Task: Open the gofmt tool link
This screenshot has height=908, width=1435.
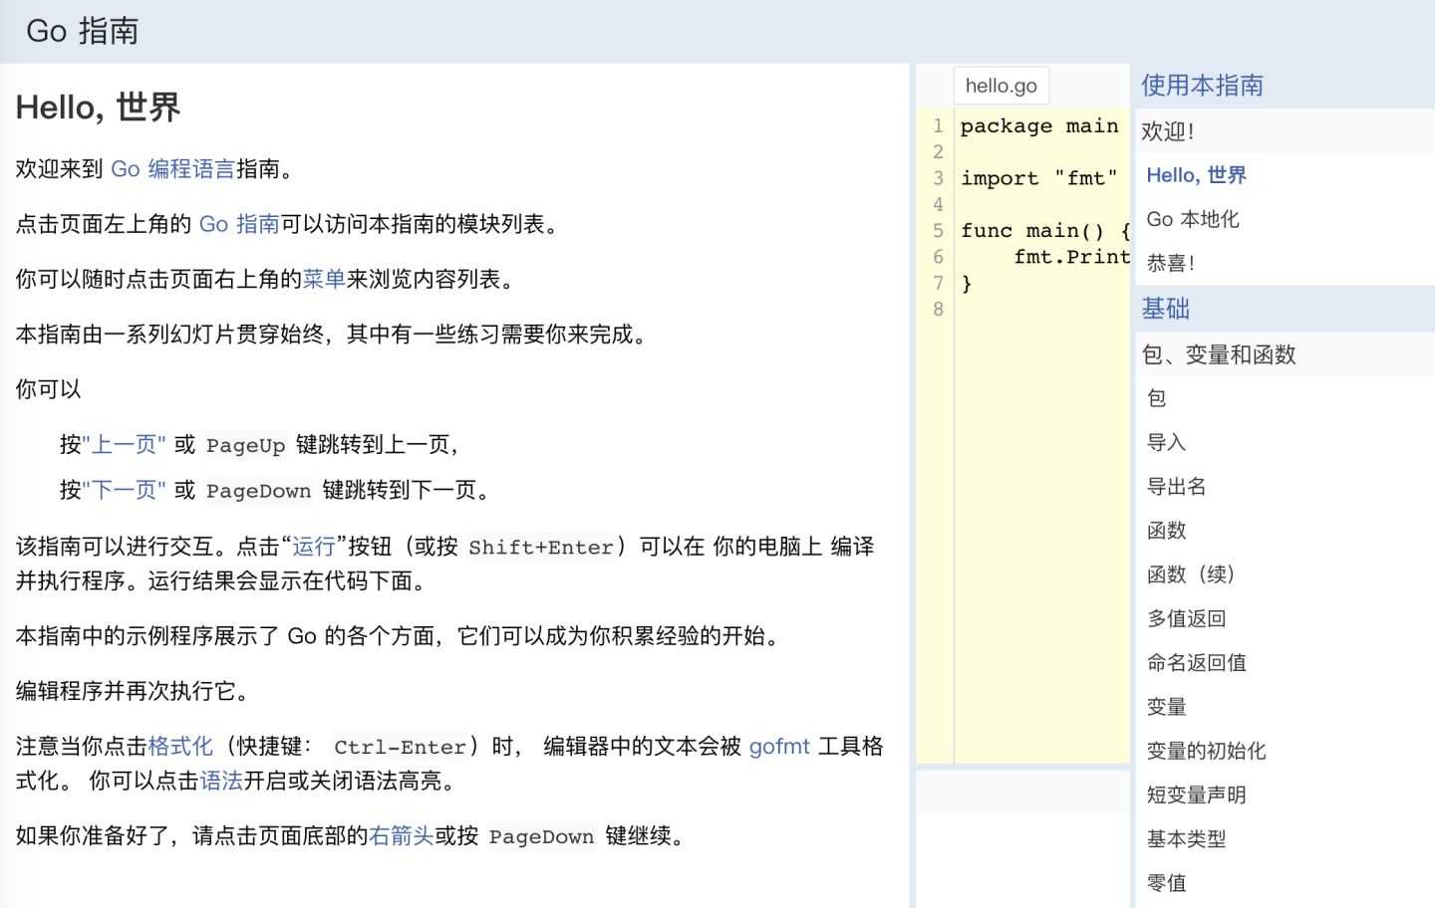Action: (x=778, y=746)
